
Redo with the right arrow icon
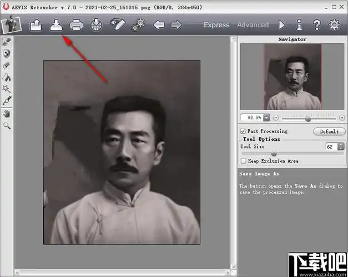(176, 25)
